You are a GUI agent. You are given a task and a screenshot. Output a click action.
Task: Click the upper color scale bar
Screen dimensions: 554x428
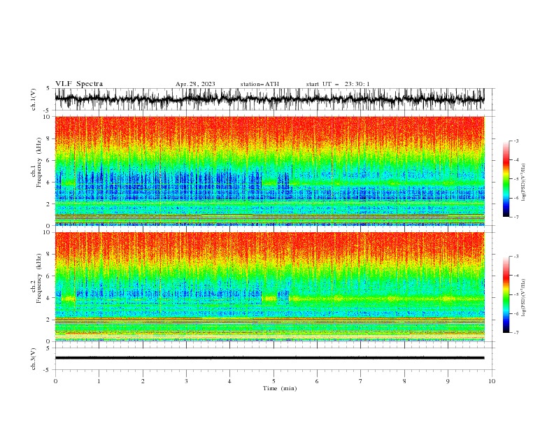point(506,179)
